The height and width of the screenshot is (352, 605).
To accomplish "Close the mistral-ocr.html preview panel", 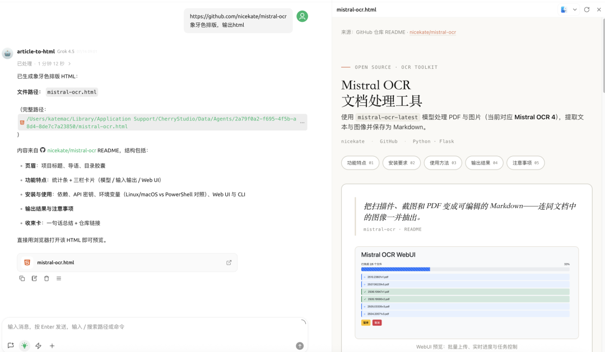I will [599, 10].
